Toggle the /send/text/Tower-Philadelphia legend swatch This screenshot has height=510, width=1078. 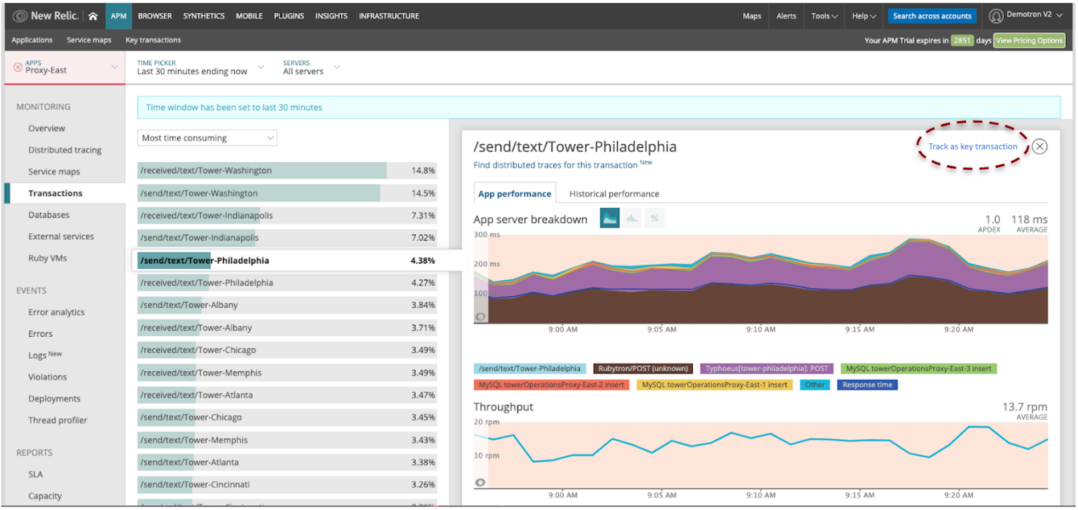[530, 369]
